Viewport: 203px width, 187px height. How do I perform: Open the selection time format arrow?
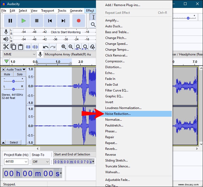93,162
